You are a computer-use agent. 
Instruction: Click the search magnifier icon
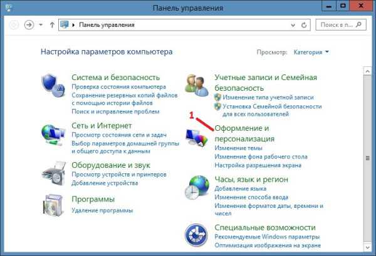tap(358, 24)
